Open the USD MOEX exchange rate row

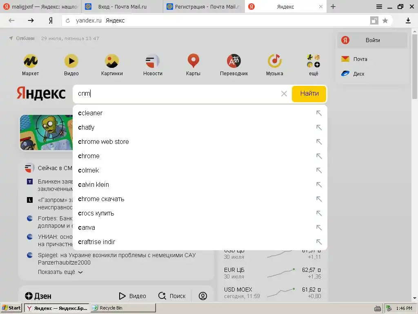click(x=272, y=292)
